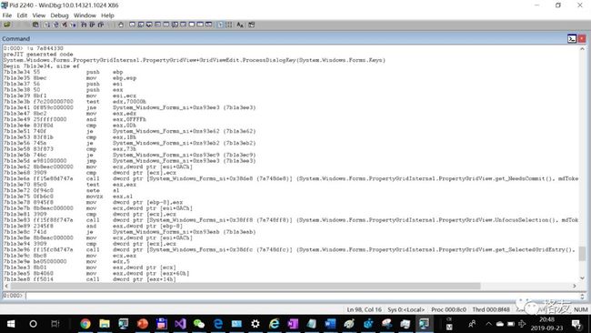Click the vertical scrollbar down arrow

coord(582,278)
